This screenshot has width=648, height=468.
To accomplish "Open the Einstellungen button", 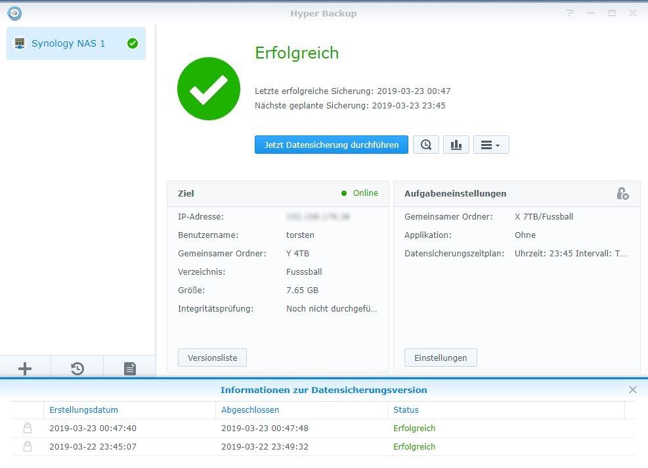I will (441, 358).
